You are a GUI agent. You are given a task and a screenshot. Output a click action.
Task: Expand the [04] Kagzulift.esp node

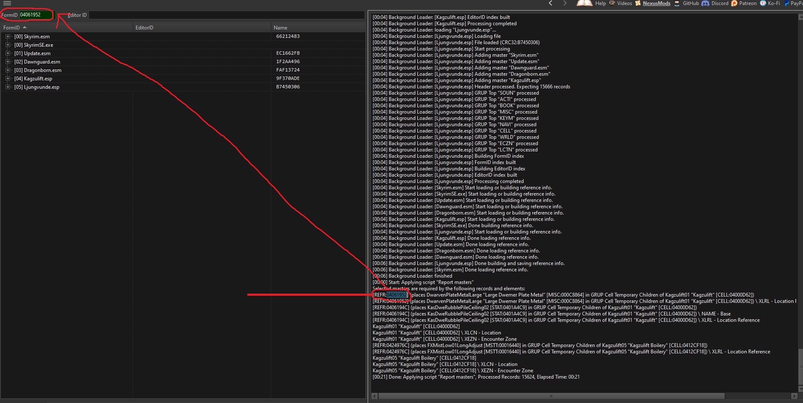click(8, 79)
